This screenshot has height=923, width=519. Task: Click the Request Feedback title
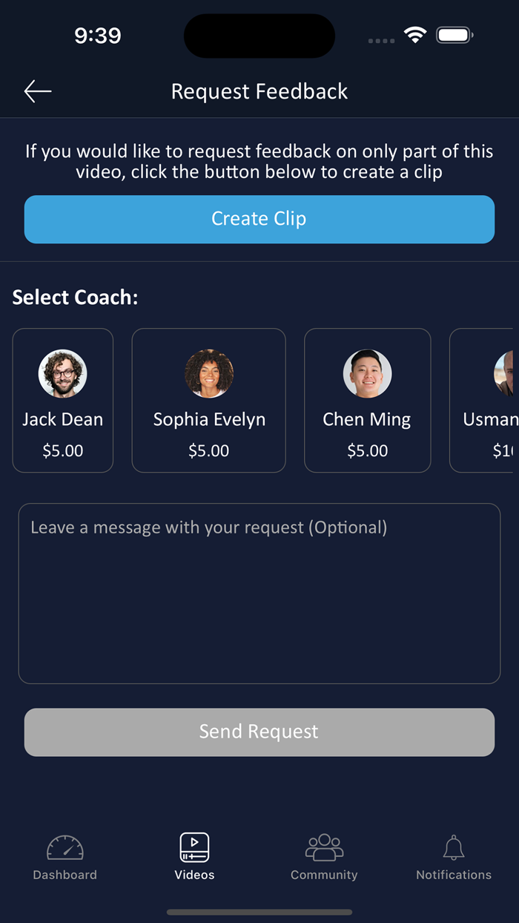(259, 91)
